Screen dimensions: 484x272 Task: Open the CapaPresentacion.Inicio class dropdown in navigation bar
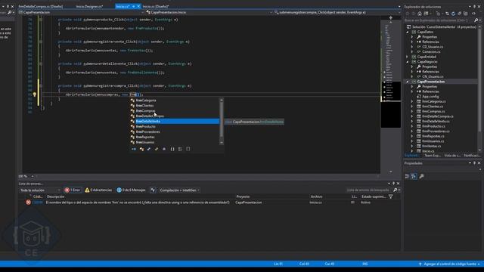click(x=209, y=12)
